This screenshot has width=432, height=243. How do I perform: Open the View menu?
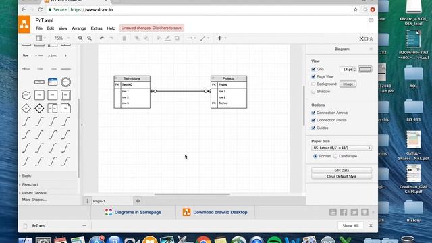63,28
